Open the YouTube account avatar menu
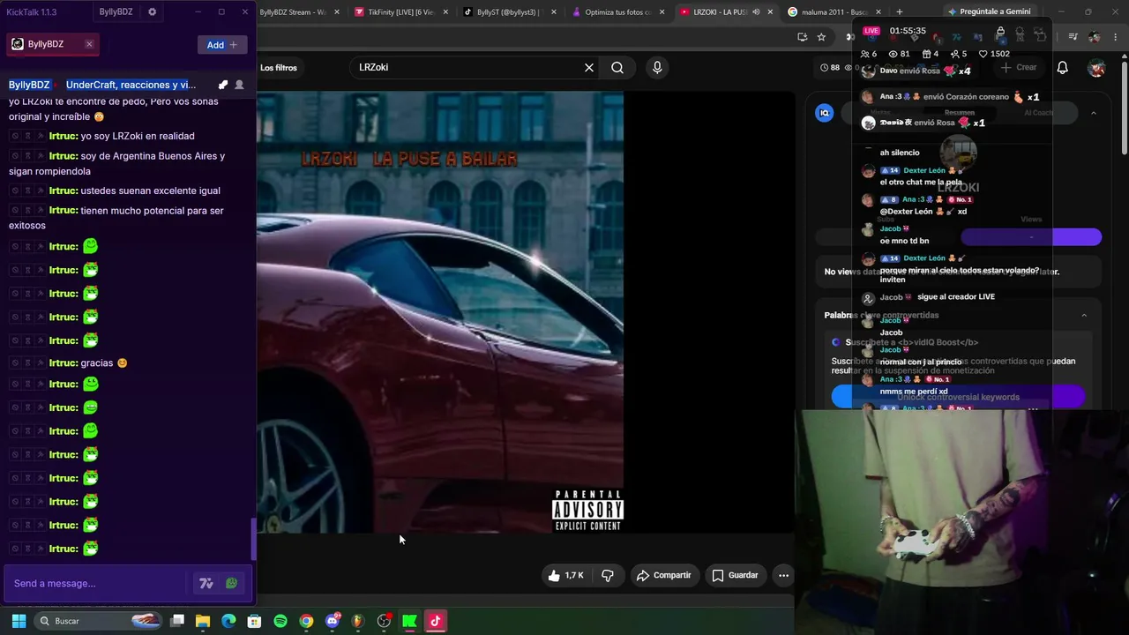Screen dimensions: 1129x635 pyautogui.click(x=1096, y=68)
